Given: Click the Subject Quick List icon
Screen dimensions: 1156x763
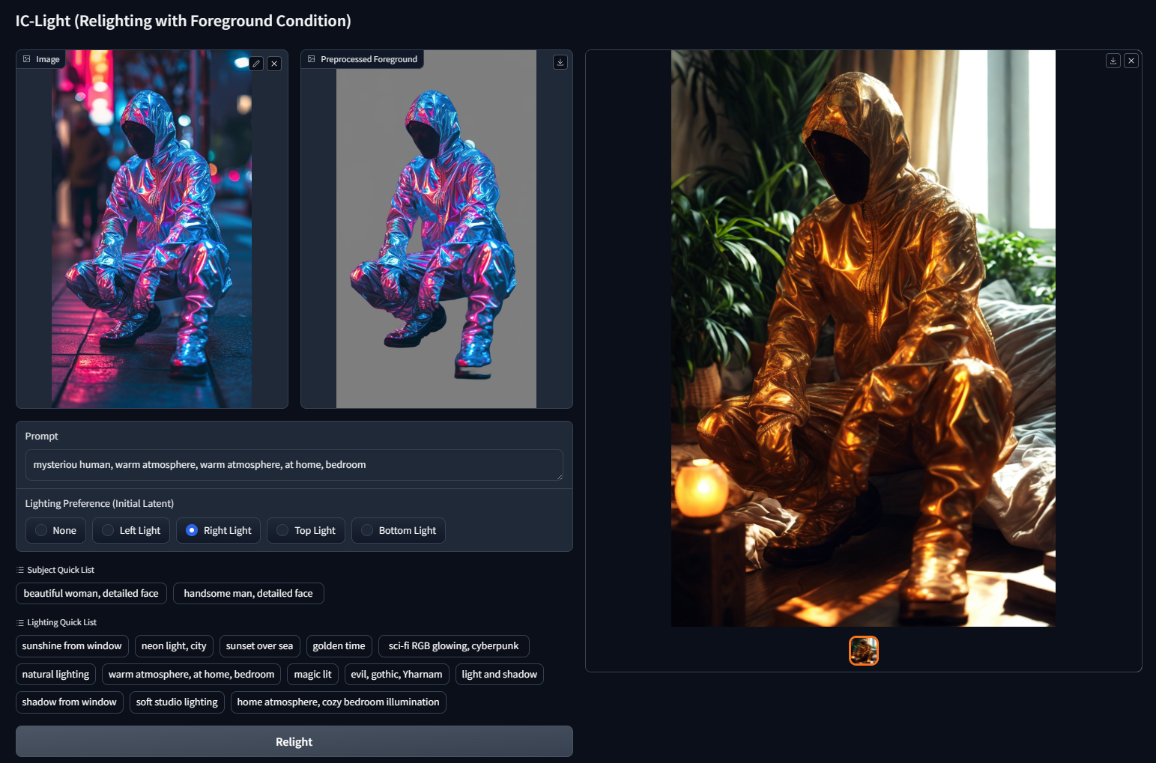Looking at the screenshot, I should click(x=20, y=570).
